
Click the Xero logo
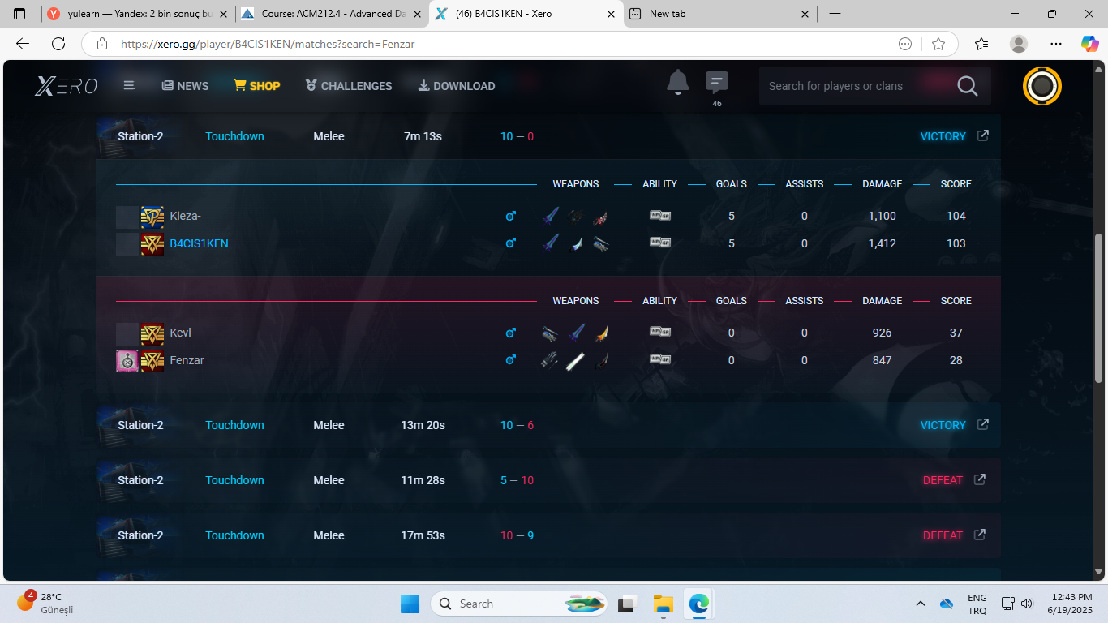point(67,86)
